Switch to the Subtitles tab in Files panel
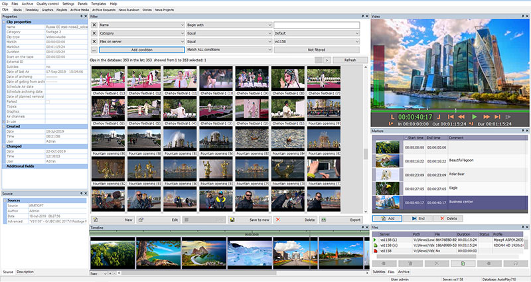 tap(378, 272)
